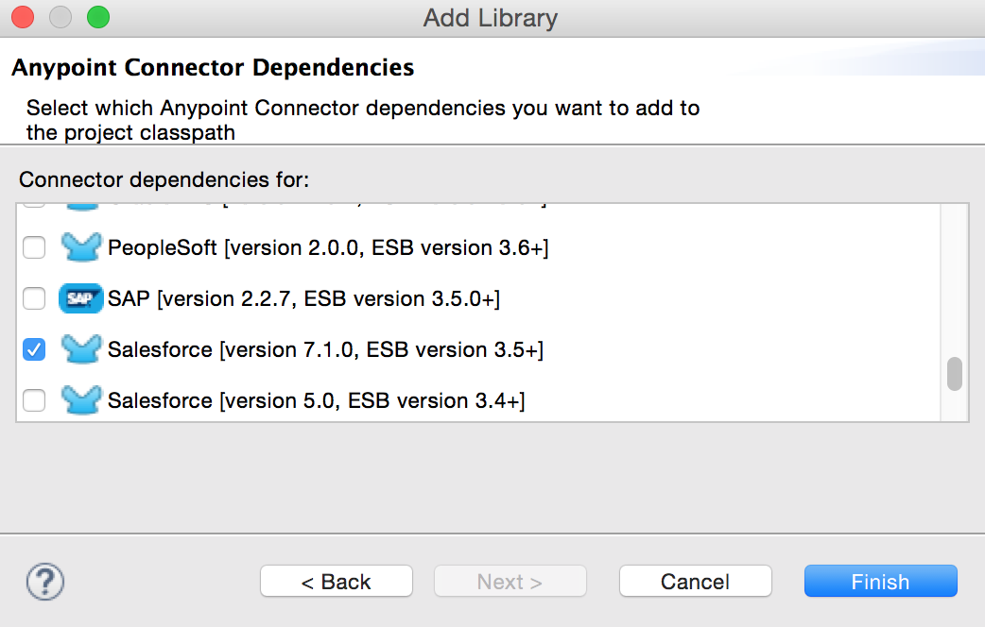The image size is (985, 627).
Task: Check the topmost truncated connector entry
Action: [x=34, y=203]
